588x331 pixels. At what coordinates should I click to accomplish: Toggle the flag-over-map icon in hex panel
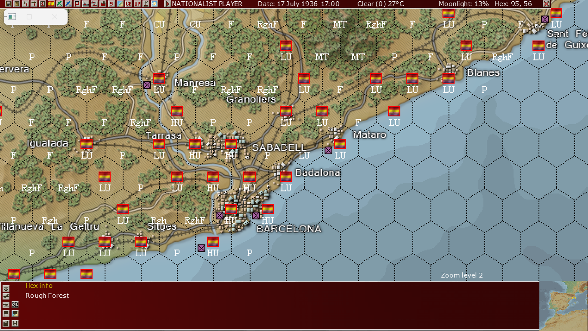tap(15, 313)
